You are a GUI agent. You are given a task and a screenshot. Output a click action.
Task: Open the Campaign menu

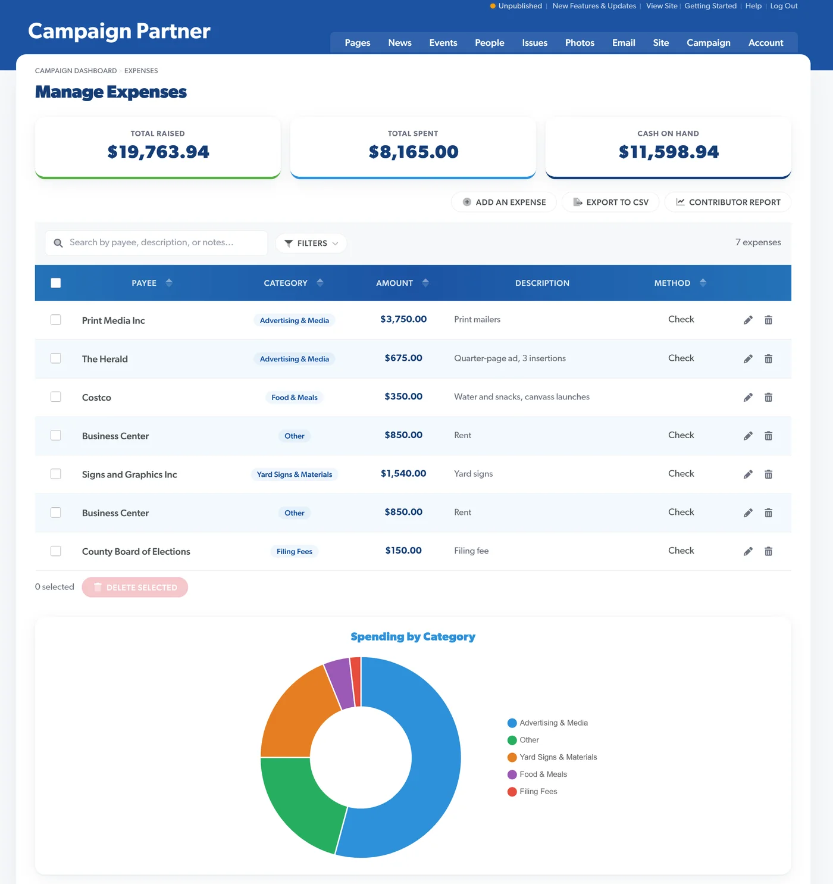click(x=709, y=43)
